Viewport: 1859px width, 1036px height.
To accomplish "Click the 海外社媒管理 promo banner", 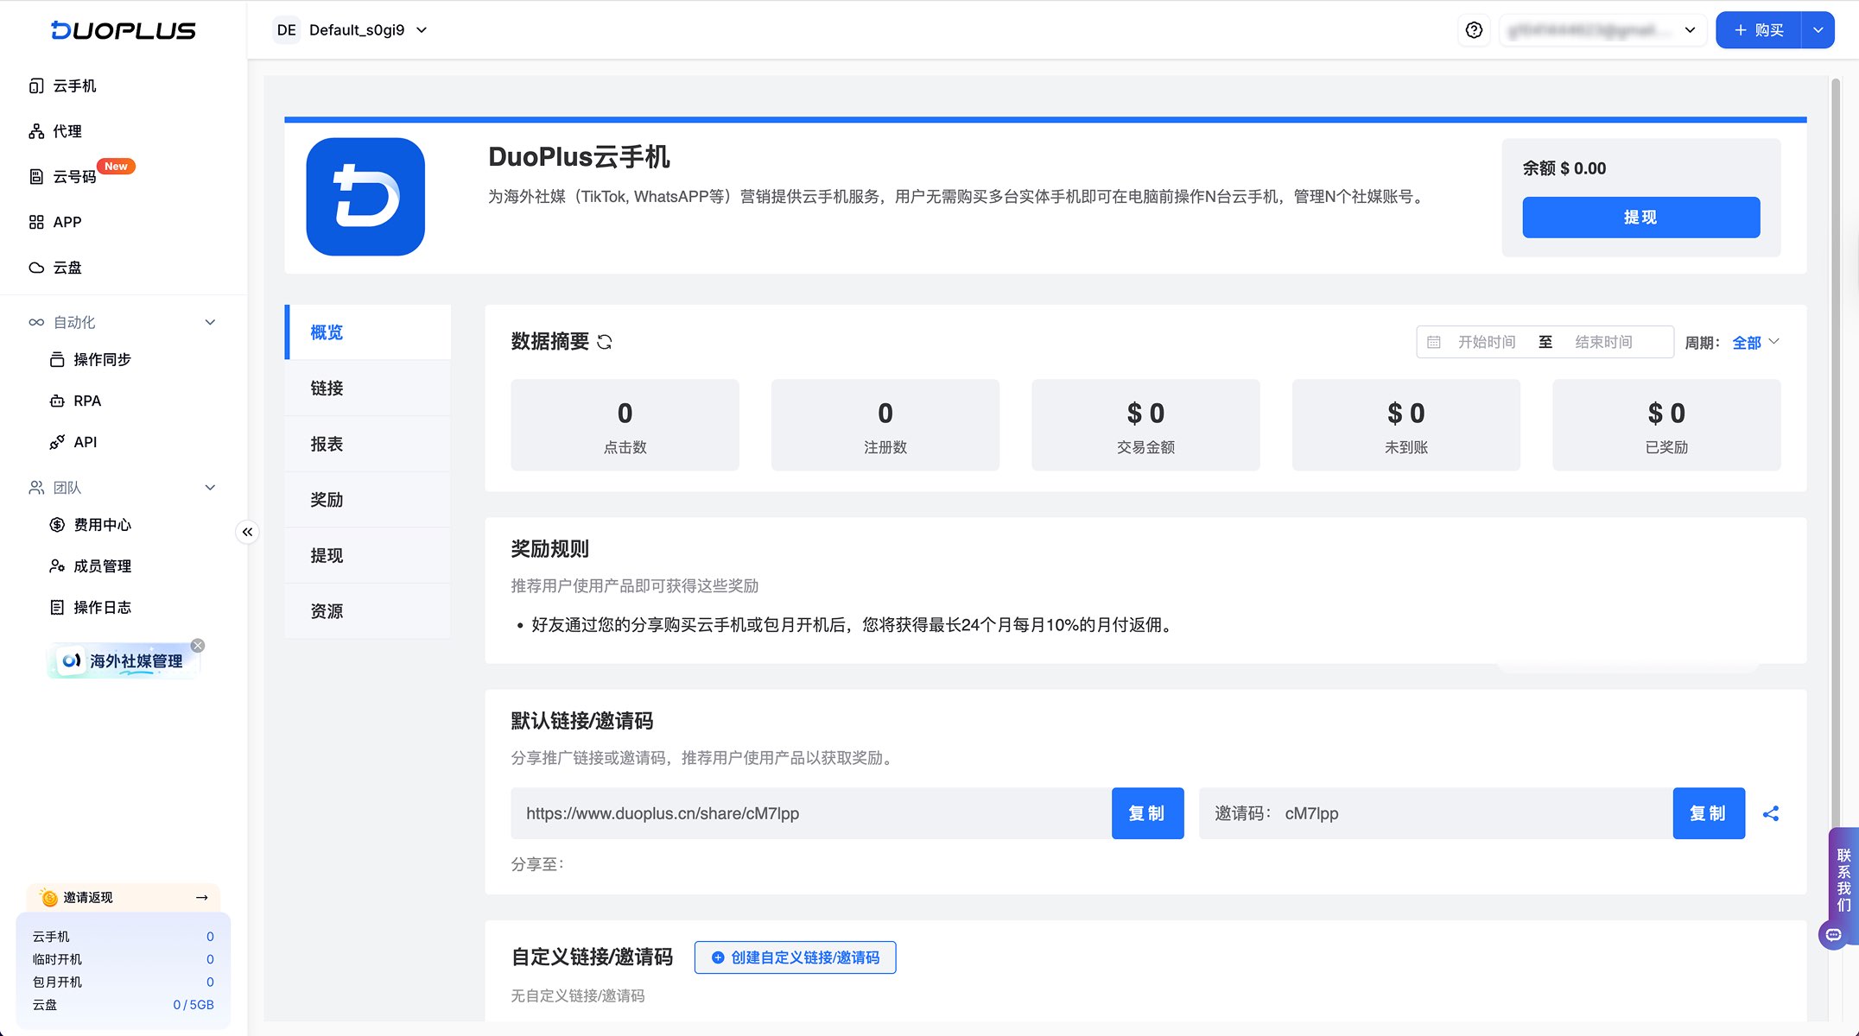I will [x=123, y=661].
